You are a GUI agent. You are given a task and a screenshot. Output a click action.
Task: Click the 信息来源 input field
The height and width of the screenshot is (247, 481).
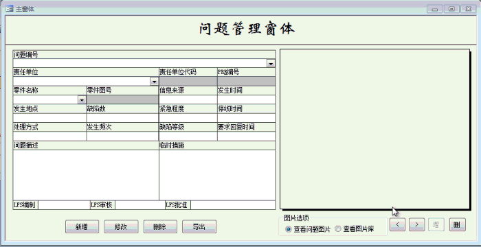(x=188, y=99)
